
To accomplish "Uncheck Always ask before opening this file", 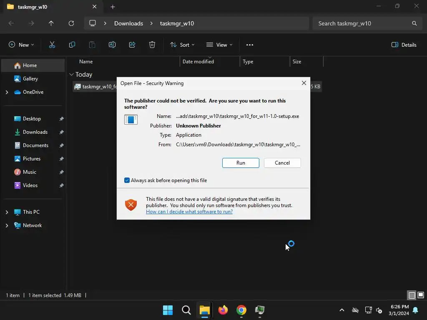I will tap(127, 180).
